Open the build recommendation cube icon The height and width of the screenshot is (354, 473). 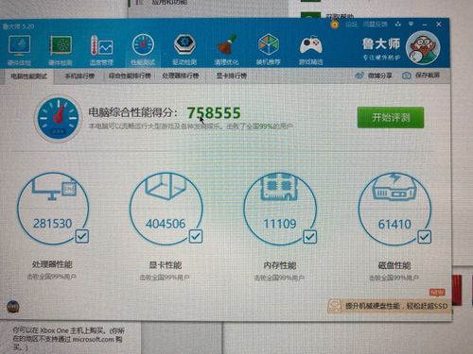click(269, 44)
